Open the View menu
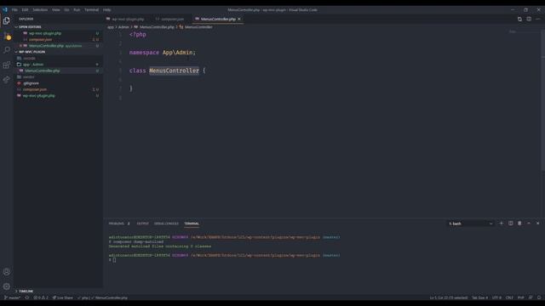Viewport: 545px width, 306px height. click(56, 9)
